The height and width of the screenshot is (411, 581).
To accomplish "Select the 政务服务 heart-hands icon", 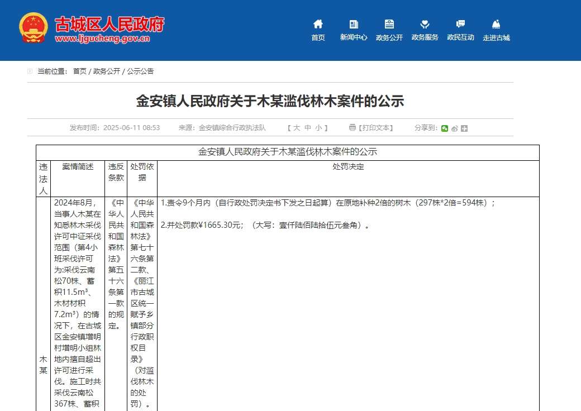I will [425, 25].
